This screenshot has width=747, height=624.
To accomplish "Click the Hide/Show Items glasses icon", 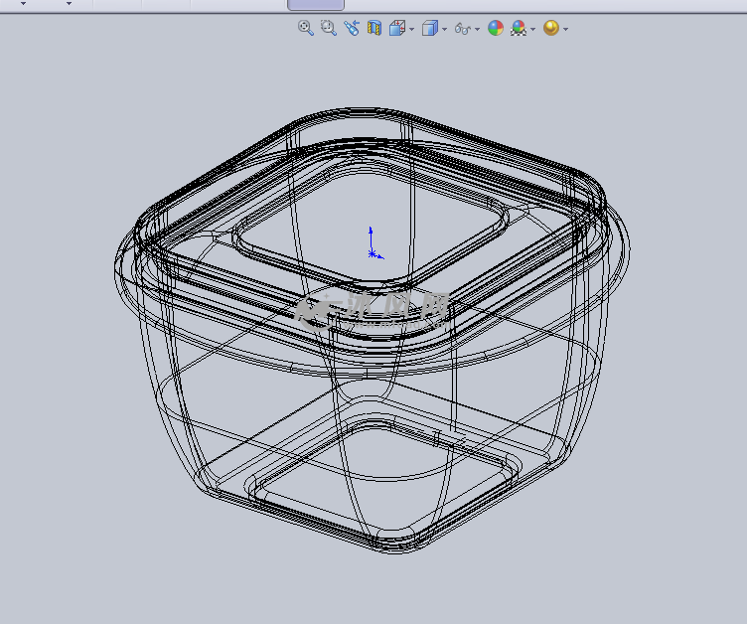I will coord(463,29).
